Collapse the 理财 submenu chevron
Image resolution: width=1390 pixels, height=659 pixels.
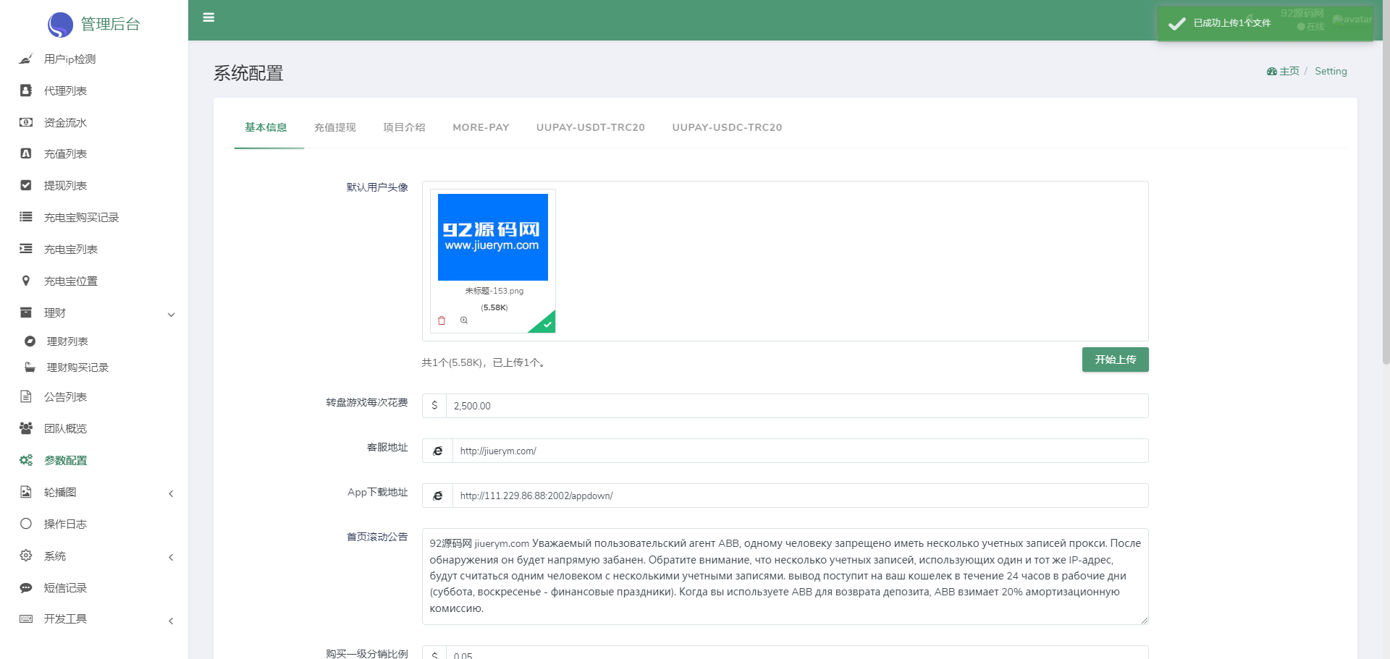click(172, 315)
